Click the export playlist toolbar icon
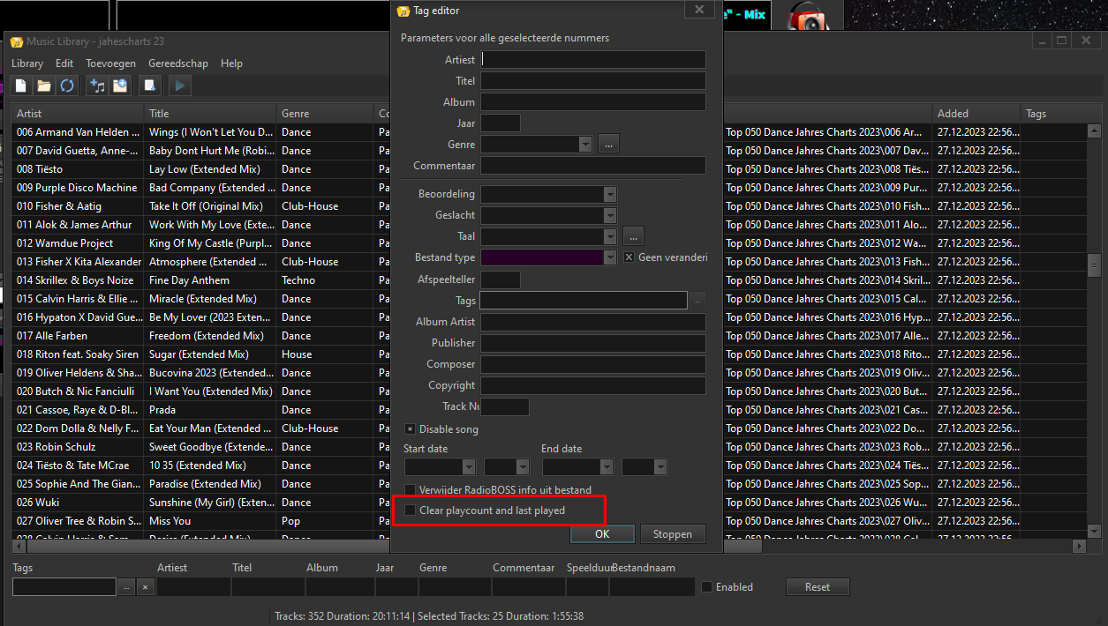Viewport: 1108px width, 626px height. pos(150,86)
